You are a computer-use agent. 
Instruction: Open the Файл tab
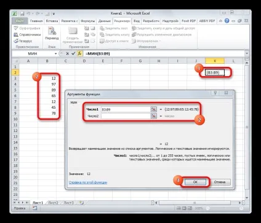click(x=20, y=21)
